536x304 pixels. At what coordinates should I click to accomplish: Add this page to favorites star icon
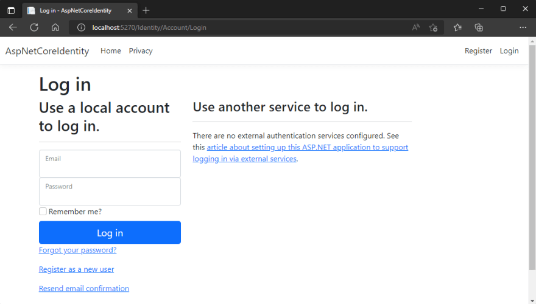pos(433,27)
